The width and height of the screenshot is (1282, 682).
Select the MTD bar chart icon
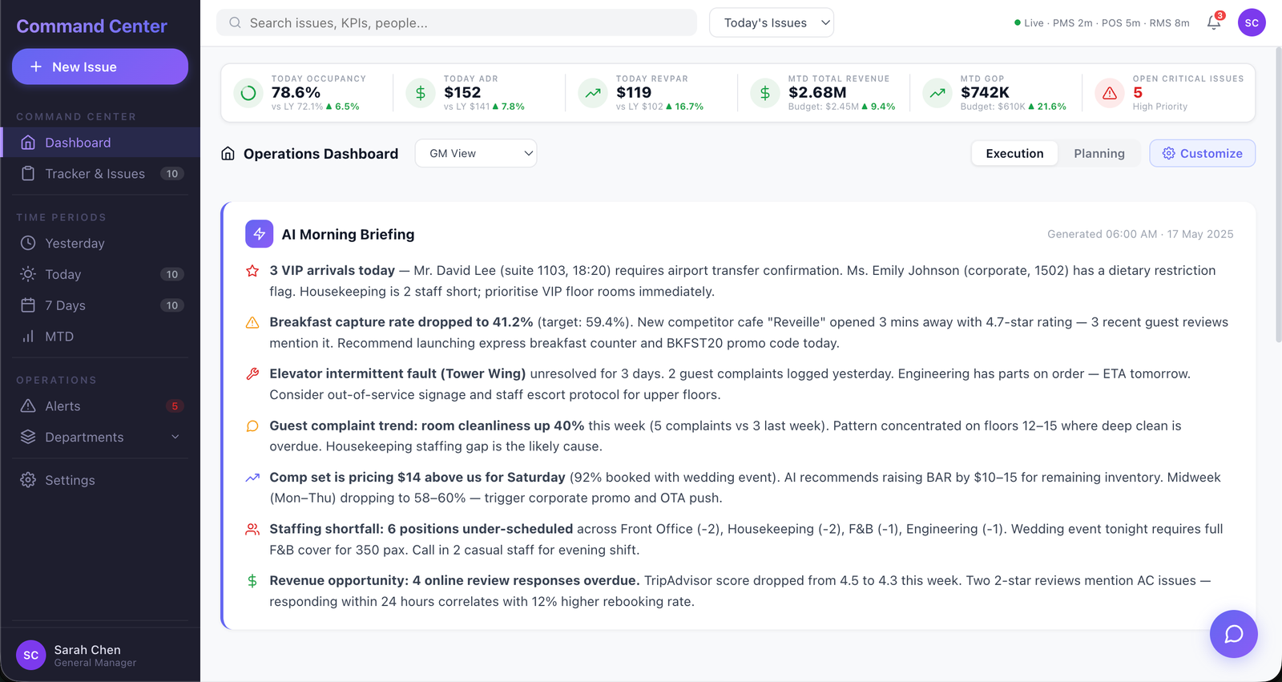pos(28,337)
